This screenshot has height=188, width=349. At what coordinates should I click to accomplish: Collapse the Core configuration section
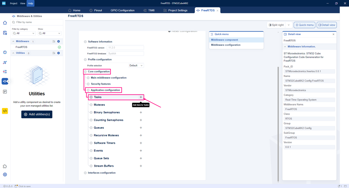click(x=85, y=72)
